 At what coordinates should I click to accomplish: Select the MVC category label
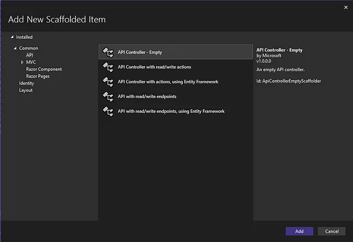[x=31, y=62]
